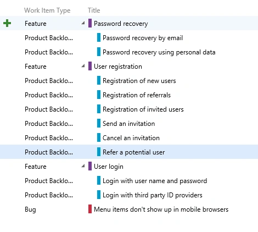Open Registration of invited users item

[143, 109]
